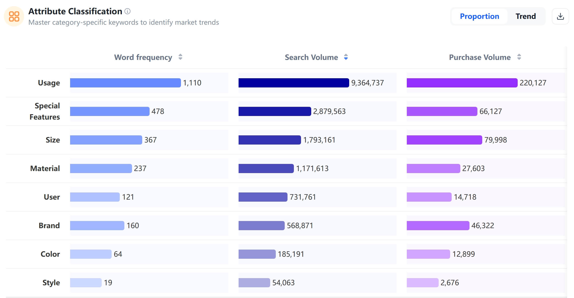
Task: Select the Proportion tab
Action: click(x=479, y=16)
